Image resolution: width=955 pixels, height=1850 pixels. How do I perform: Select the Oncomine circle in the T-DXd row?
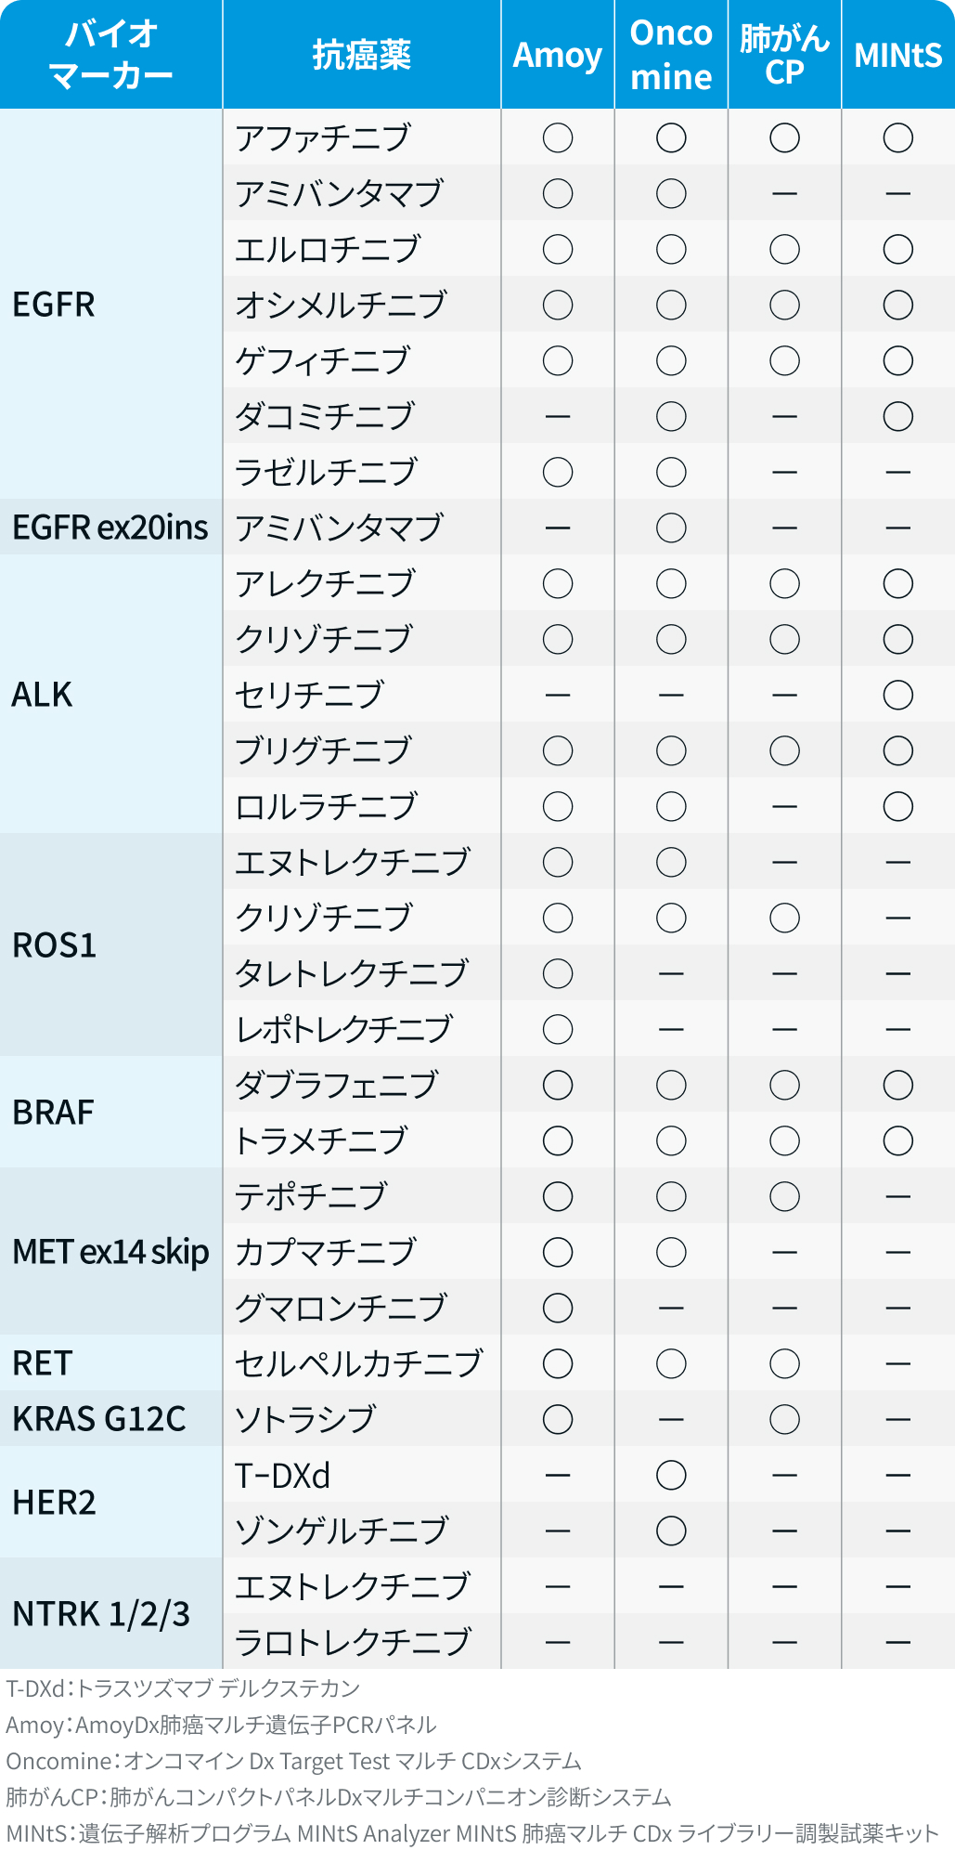pos(671,1476)
